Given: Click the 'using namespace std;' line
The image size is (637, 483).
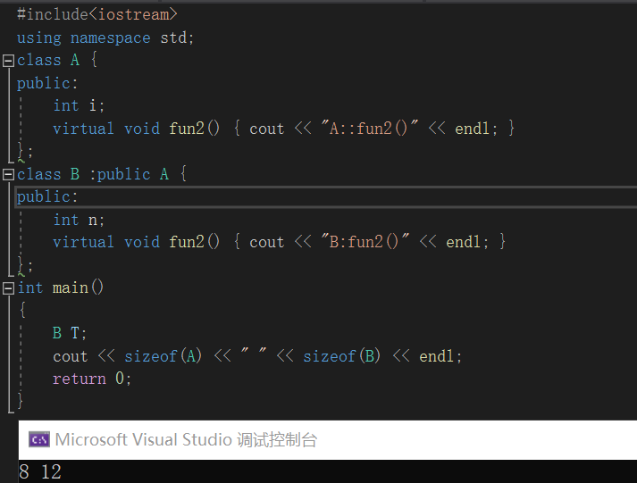Looking at the screenshot, I should click(x=105, y=37).
